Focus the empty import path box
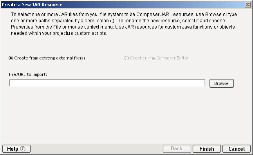253x155 pixels. click(x=107, y=83)
